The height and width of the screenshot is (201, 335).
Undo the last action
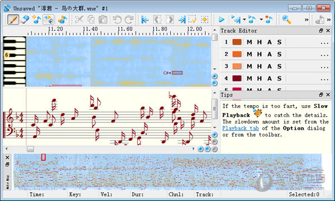tap(117, 19)
